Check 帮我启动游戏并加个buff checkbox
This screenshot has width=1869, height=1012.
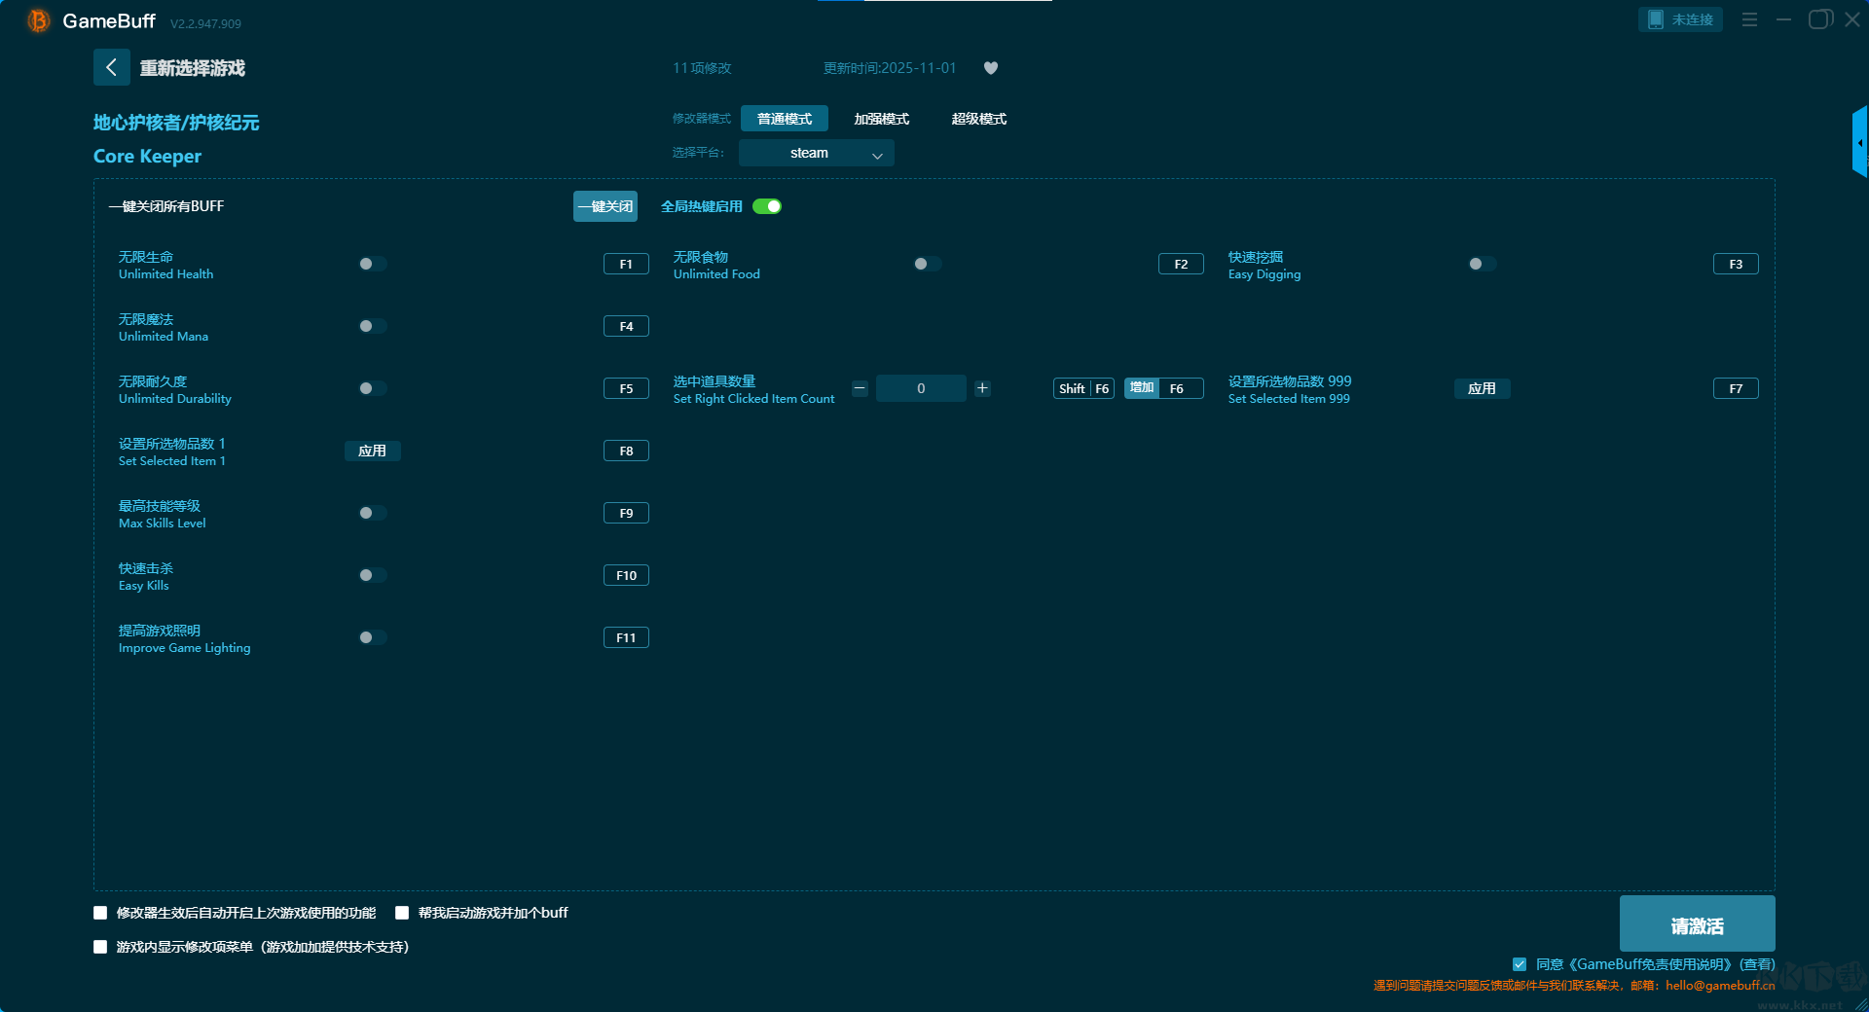coord(402,913)
